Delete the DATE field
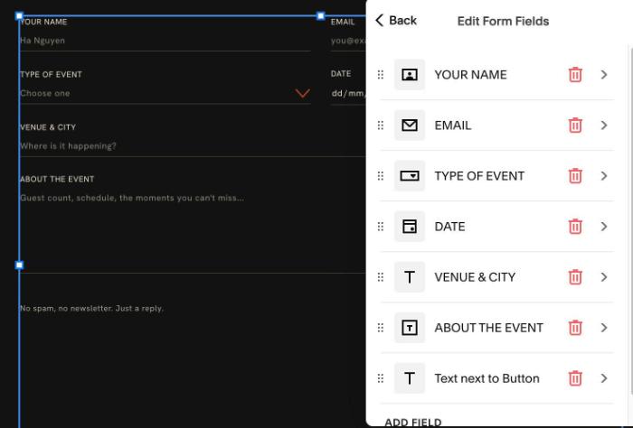633x428 pixels. coord(575,227)
